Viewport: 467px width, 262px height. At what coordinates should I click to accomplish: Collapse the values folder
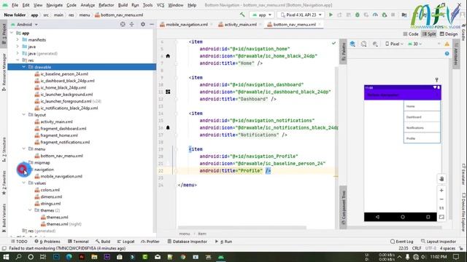[24, 183]
